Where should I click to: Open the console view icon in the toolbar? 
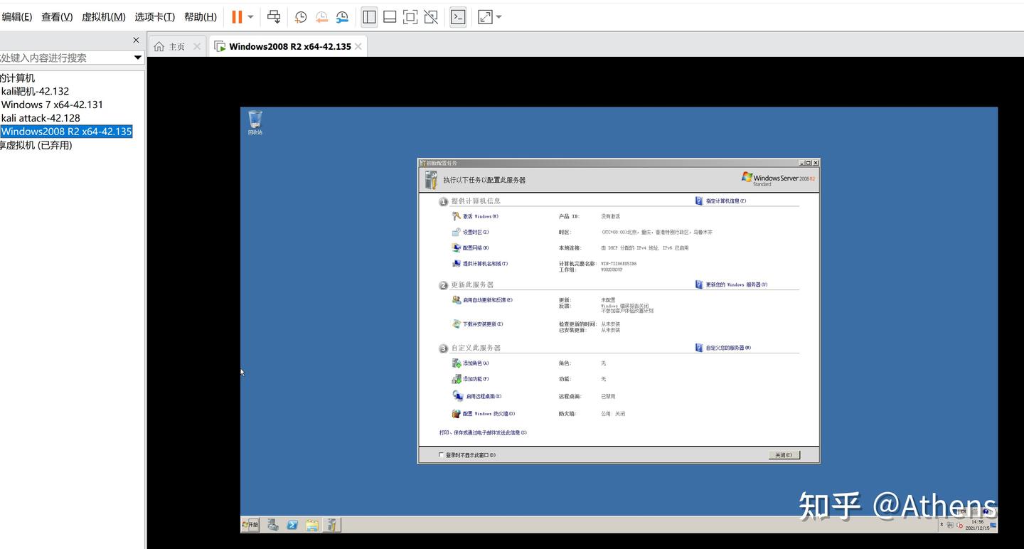tap(458, 17)
